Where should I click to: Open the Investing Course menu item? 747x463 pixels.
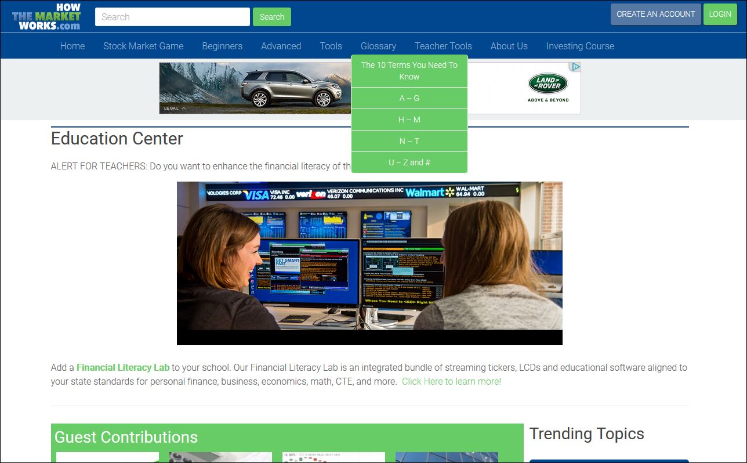(580, 46)
